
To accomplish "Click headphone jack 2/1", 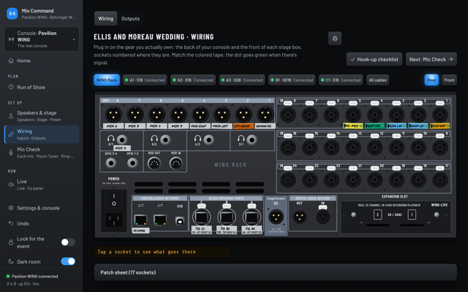I will click(252, 139).
